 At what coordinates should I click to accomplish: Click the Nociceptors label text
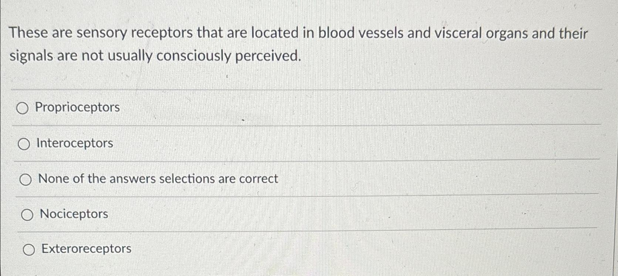[73, 214]
